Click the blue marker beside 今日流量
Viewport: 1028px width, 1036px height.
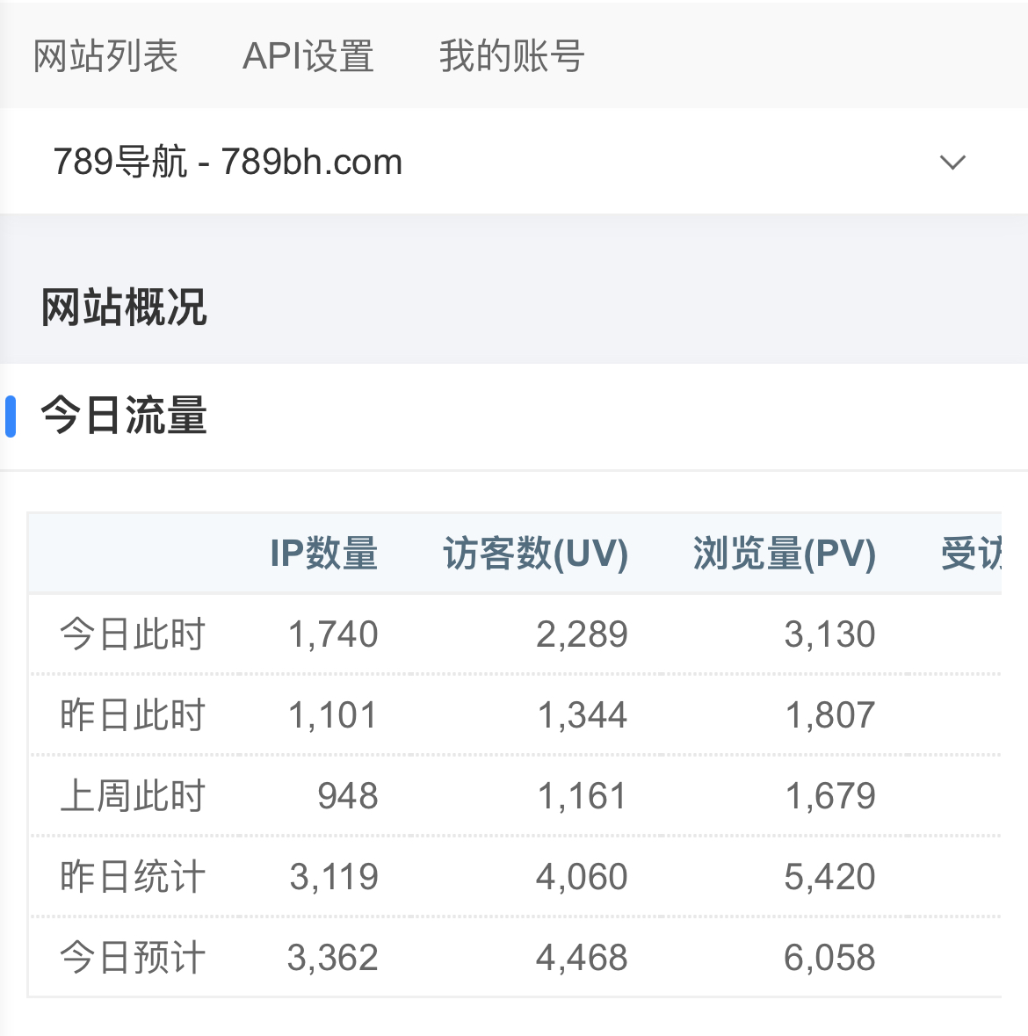point(11,416)
